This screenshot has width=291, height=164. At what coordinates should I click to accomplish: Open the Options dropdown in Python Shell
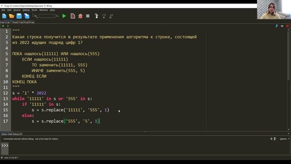pyautogui.click(x=284, y=139)
